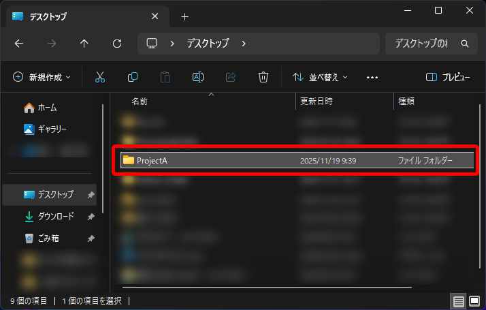Expand chevron after デスクトップ in address bar

[x=244, y=43]
